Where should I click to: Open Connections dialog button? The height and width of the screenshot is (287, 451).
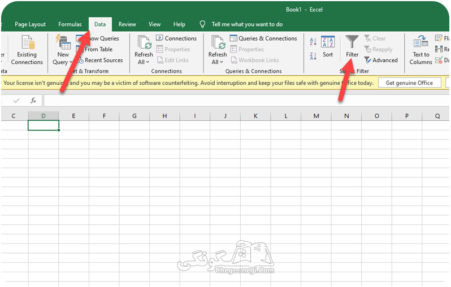coord(176,38)
